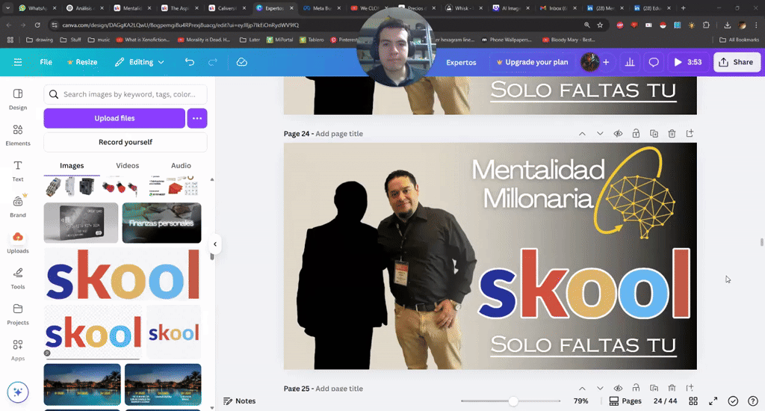Hide Page 25 with eye icon
Screen dimensions: 765x411
[x=618, y=389]
